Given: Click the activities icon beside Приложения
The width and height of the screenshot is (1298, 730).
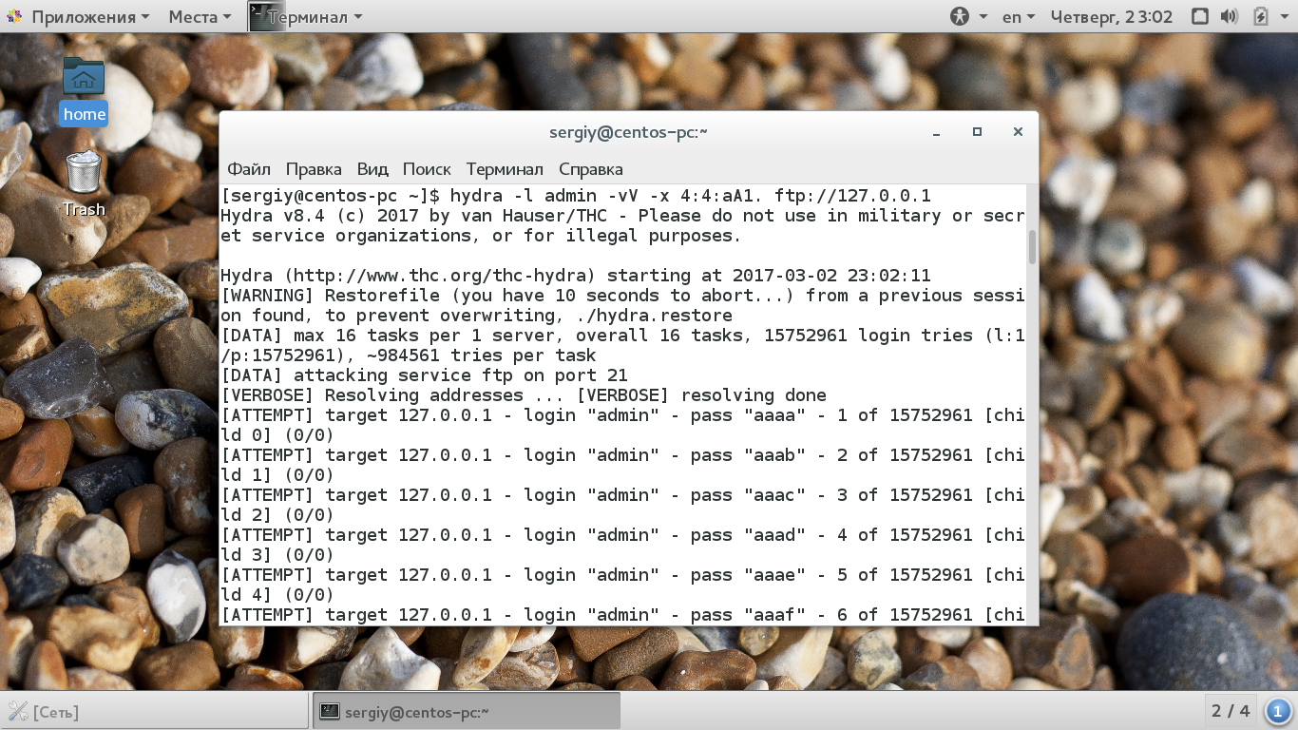Looking at the screenshot, I should [x=14, y=16].
